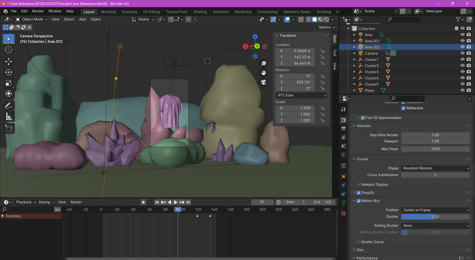This screenshot has width=475, height=260.
Task: Play the animation forward
Action: pos(176,202)
